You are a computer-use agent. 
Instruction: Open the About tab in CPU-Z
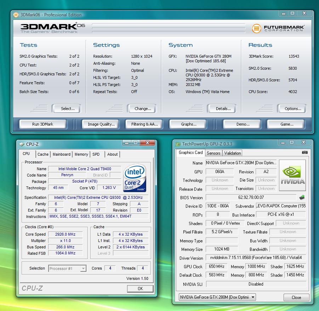pos(112,154)
